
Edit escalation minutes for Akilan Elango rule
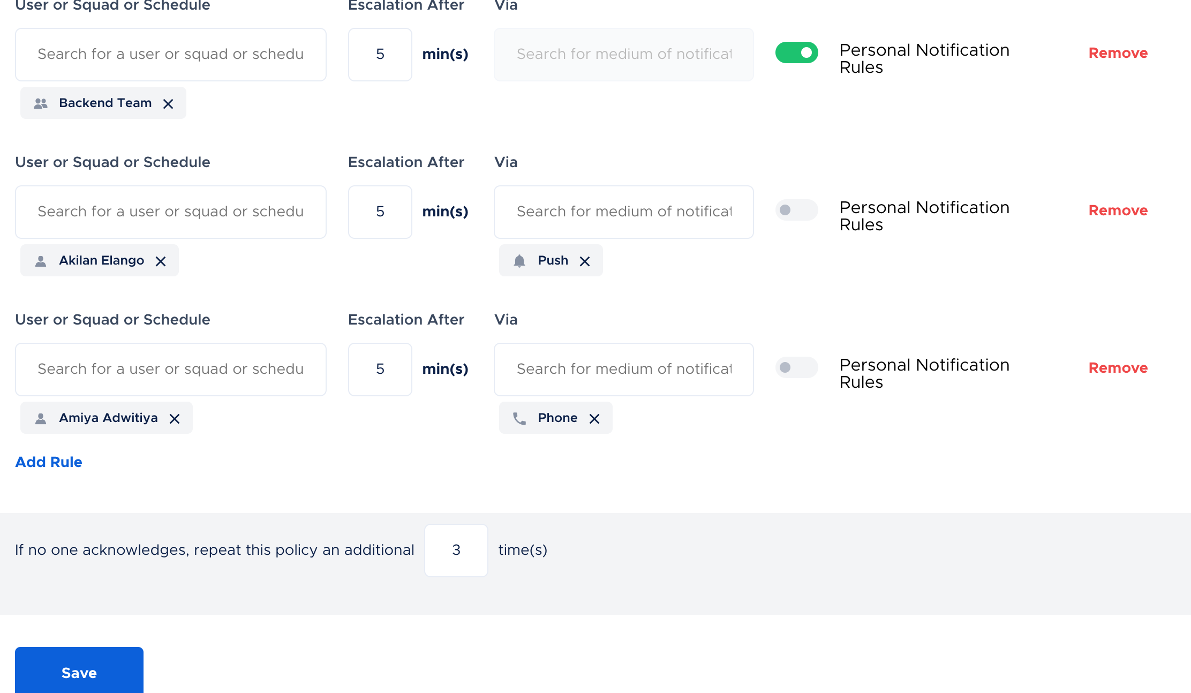380,212
